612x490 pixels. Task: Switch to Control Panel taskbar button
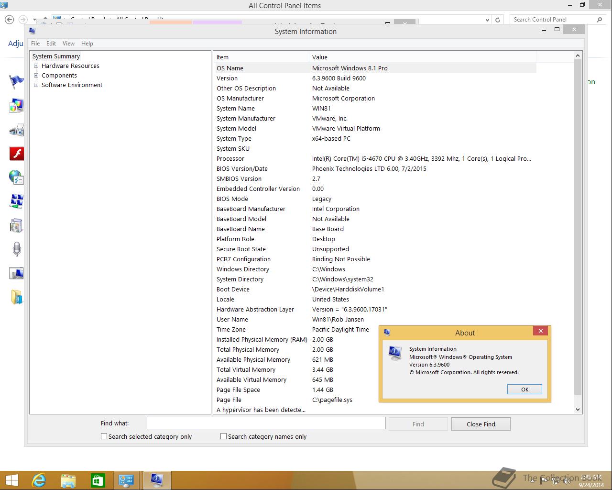tap(127, 480)
